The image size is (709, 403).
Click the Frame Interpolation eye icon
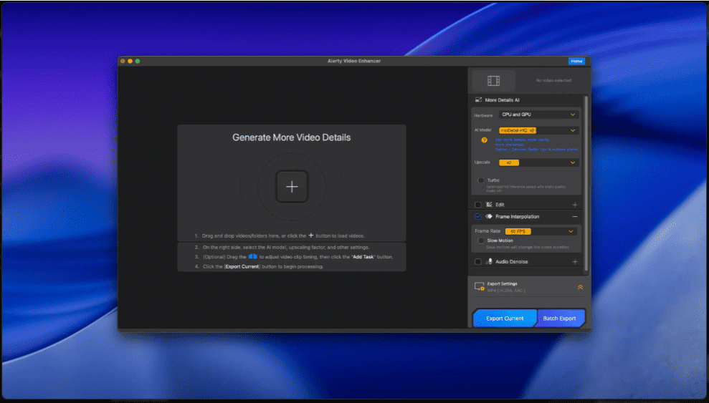click(489, 217)
